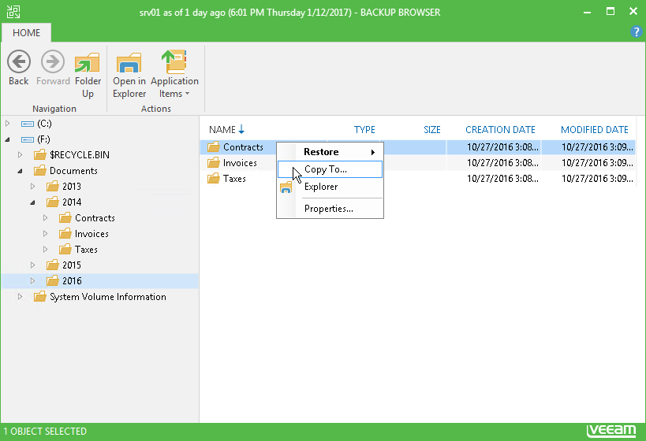Select $RECYCLE.BIN in the tree
Viewport: 646px width, 441px height.
80,155
